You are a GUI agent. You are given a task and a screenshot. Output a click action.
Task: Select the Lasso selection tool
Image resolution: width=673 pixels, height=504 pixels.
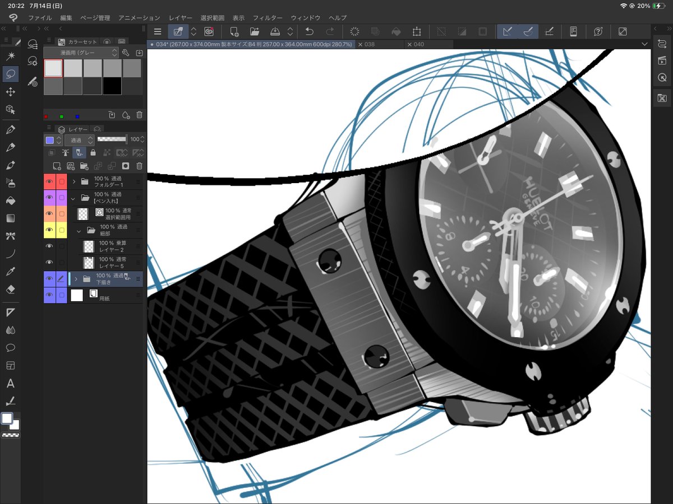pos(10,74)
